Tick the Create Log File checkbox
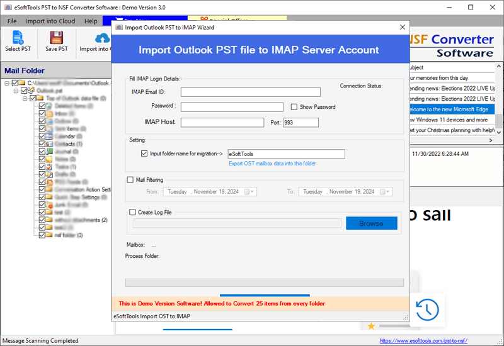Image resolution: width=504 pixels, height=346 pixels. (x=132, y=212)
